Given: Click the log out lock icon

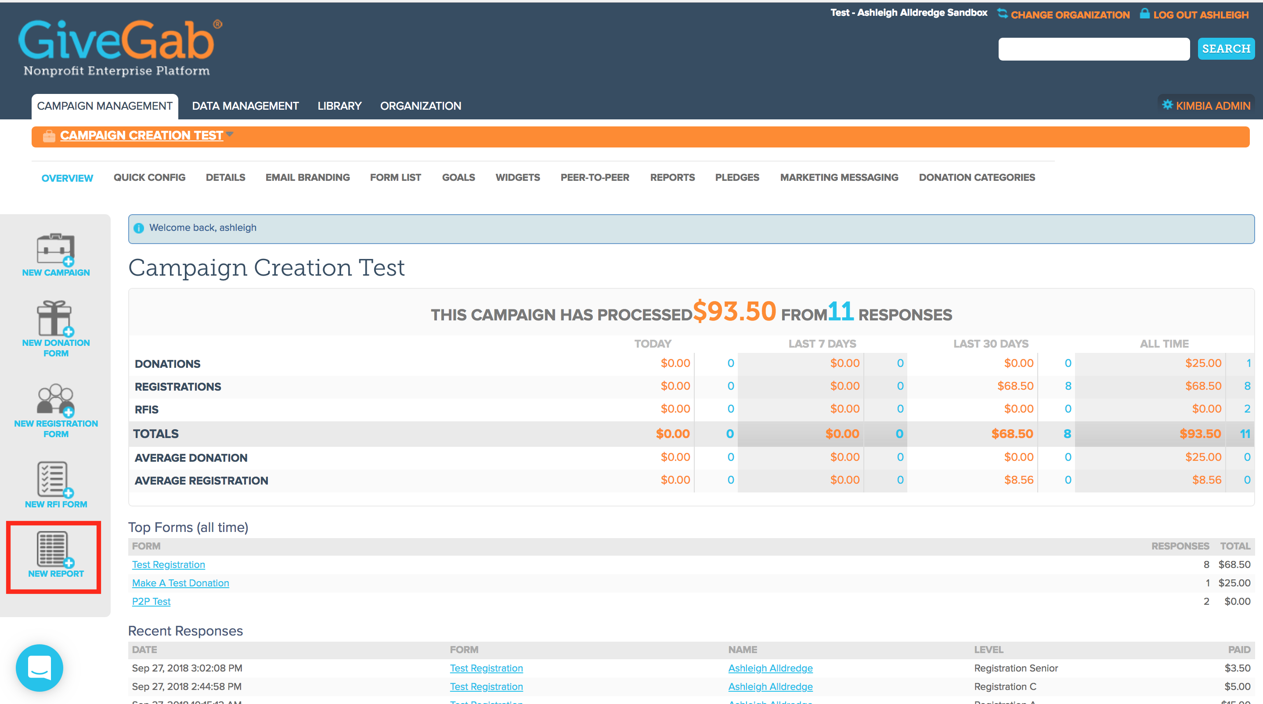Looking at the screenshot, I should [x=1144, y=13].
